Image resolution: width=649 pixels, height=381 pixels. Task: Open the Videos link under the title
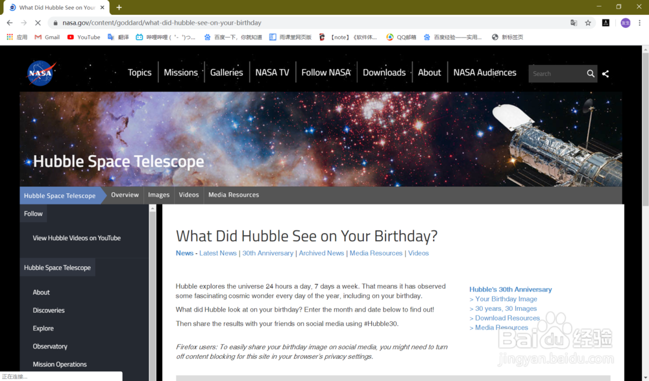click(x=419, y=253)
